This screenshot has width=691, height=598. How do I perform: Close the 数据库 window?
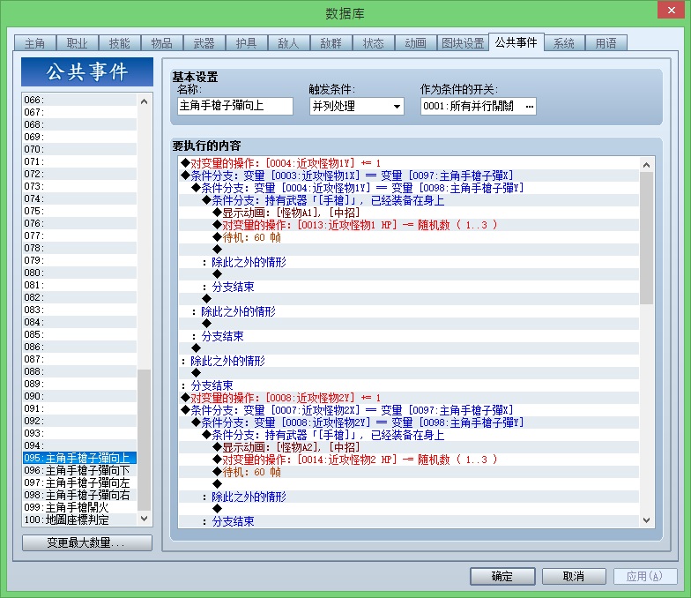672,10
